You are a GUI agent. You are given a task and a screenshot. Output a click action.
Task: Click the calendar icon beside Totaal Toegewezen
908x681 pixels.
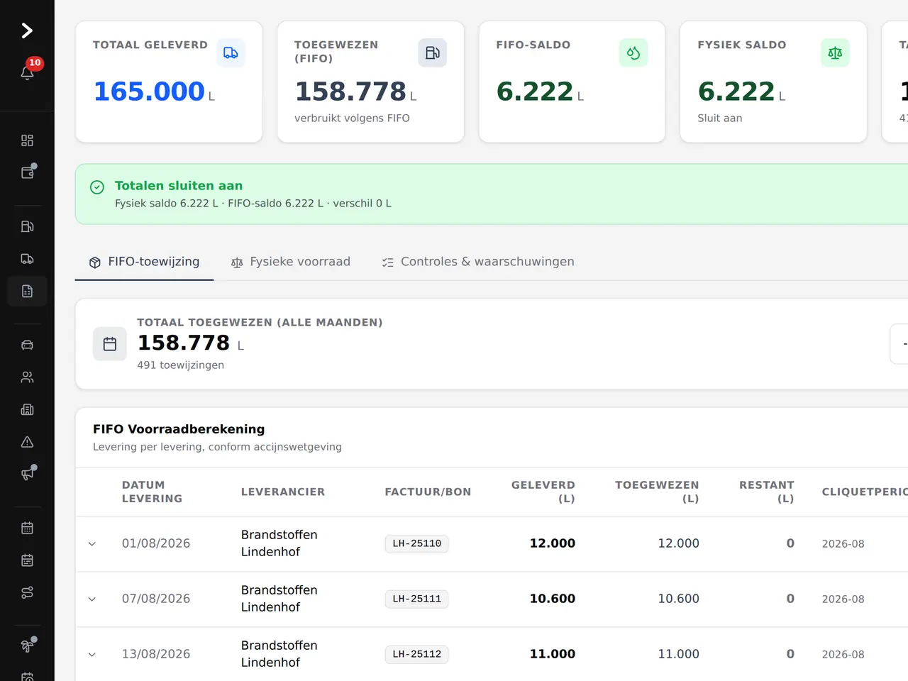(x=110, y=344)
